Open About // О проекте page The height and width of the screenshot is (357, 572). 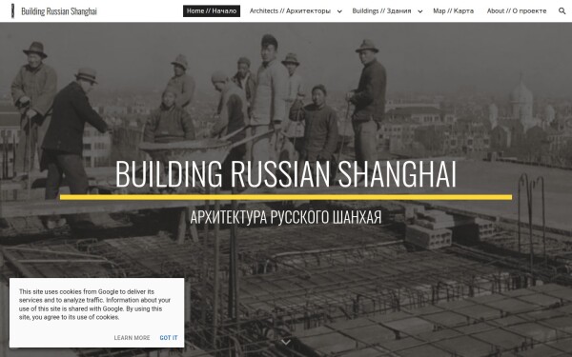pos(517,10)
